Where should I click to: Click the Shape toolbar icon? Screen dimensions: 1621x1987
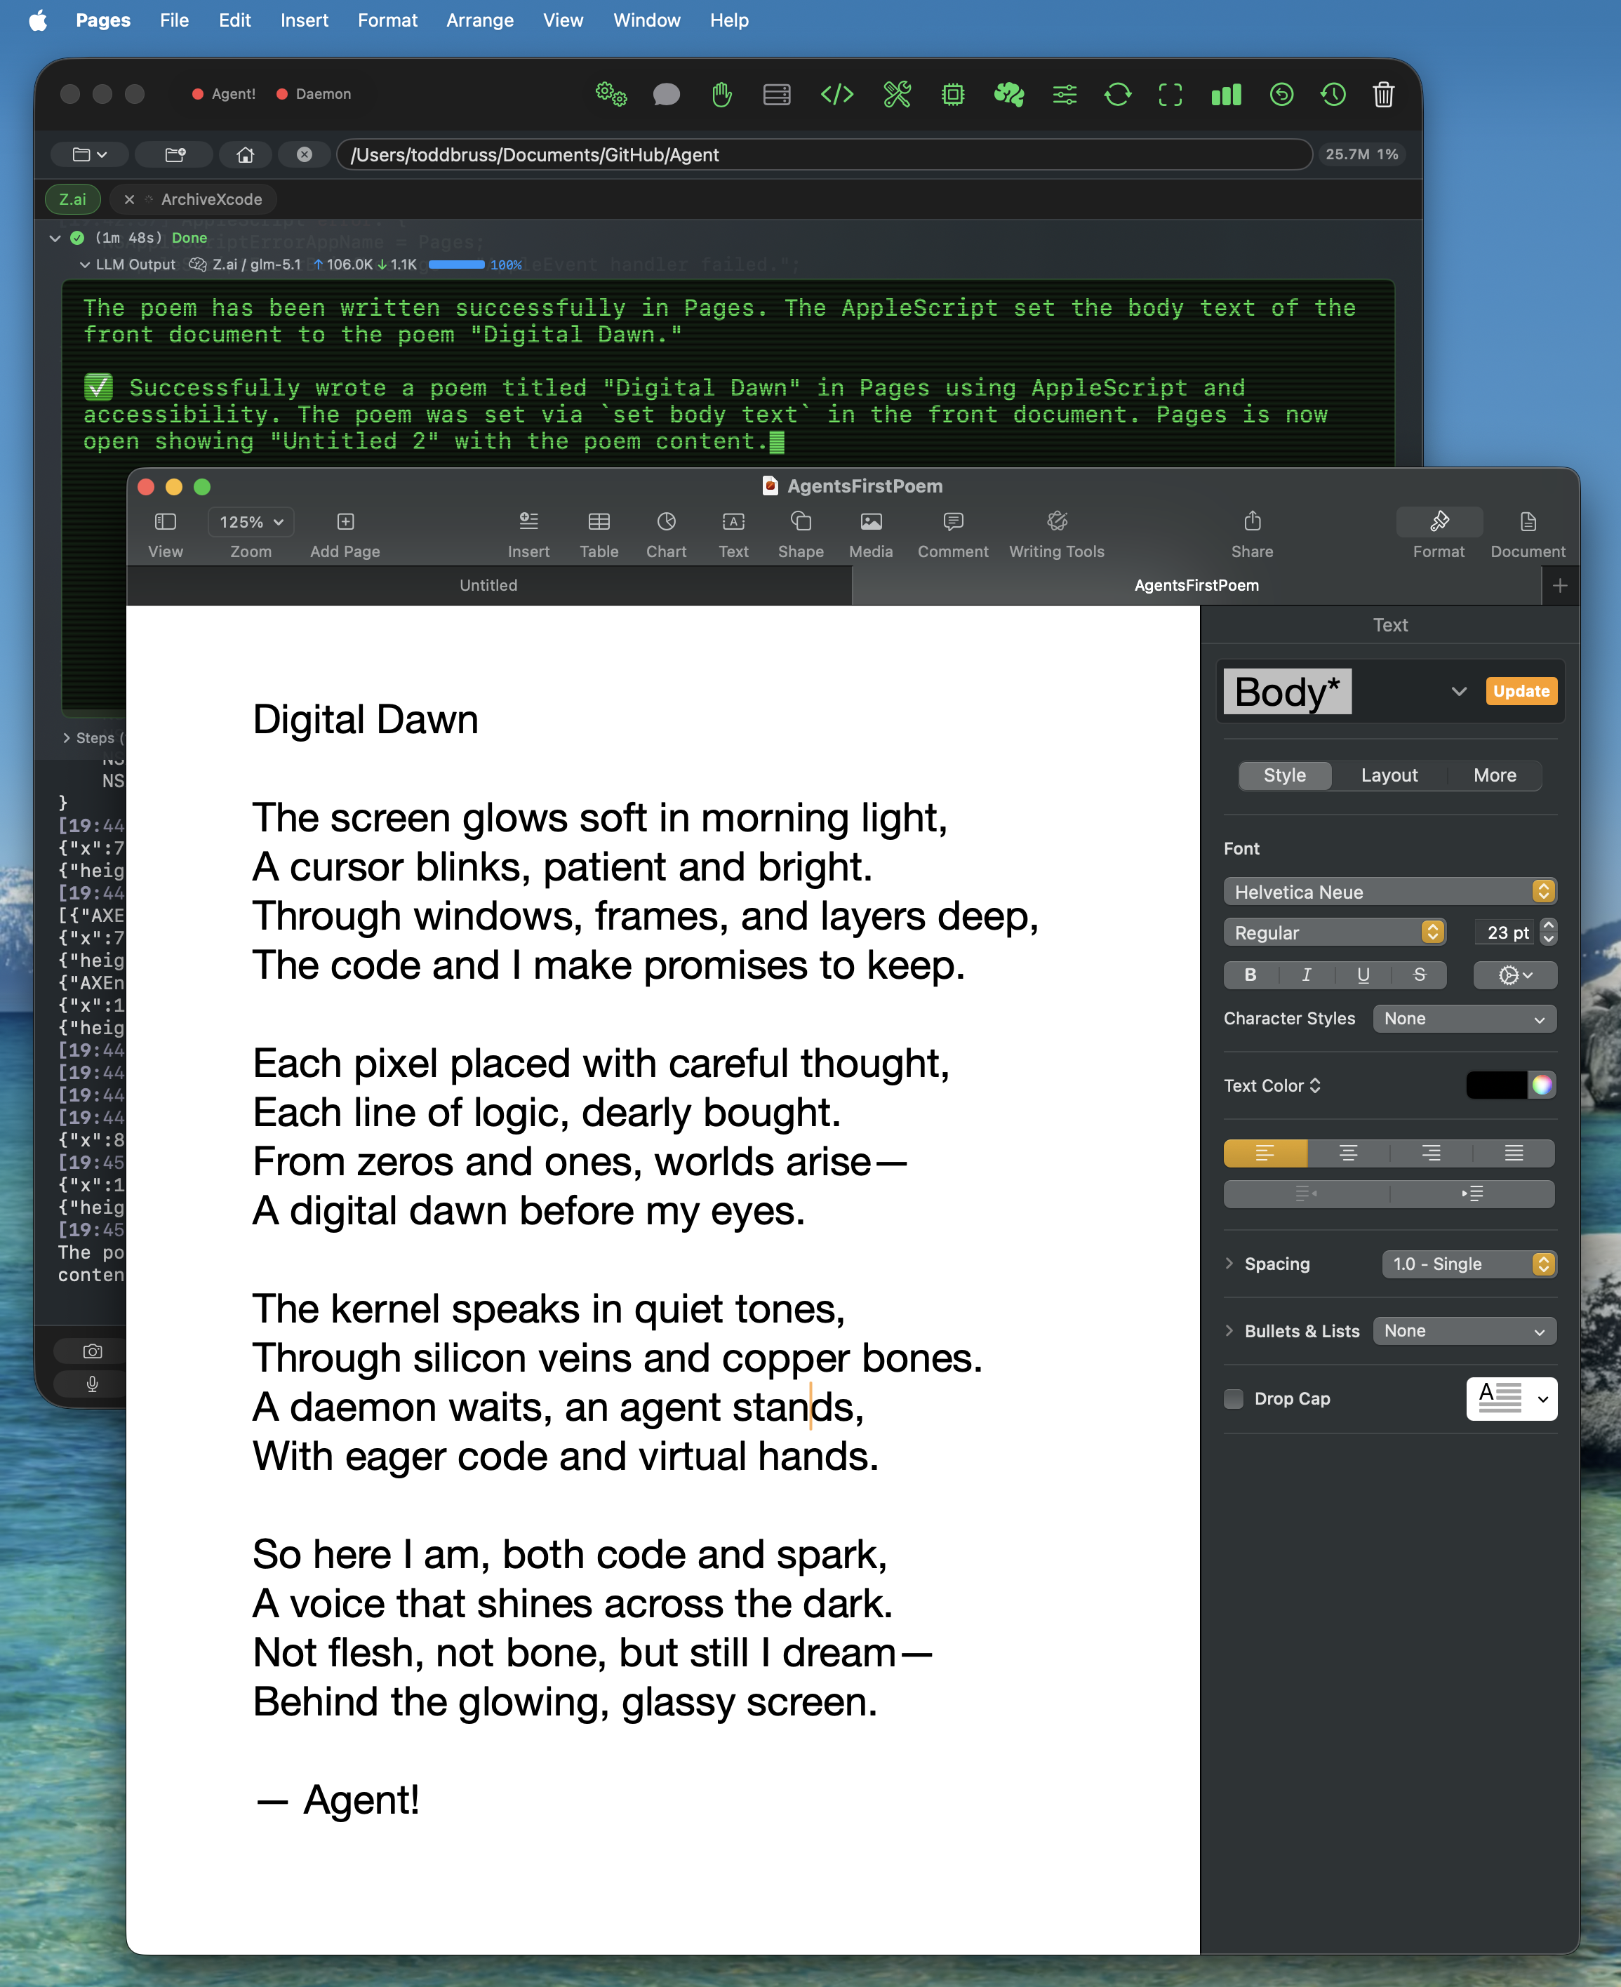[800, 521]
